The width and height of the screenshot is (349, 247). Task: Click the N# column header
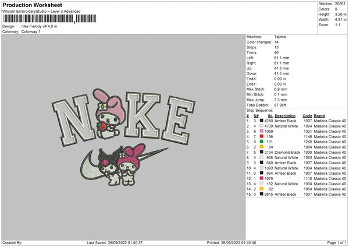(256, 116)
